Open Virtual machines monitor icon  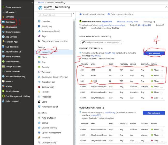coord(3,57)
